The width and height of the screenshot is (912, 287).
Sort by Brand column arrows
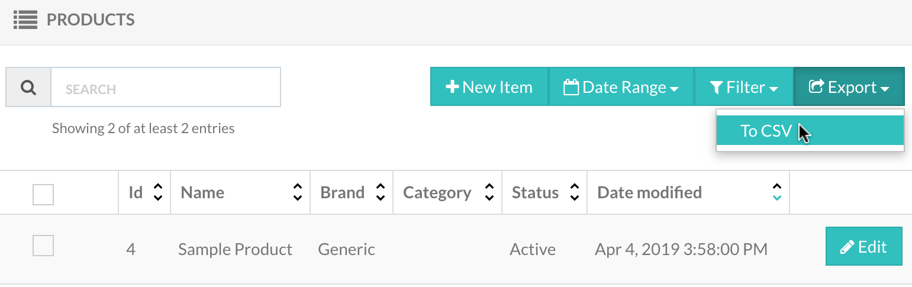(x=381, y=192)
